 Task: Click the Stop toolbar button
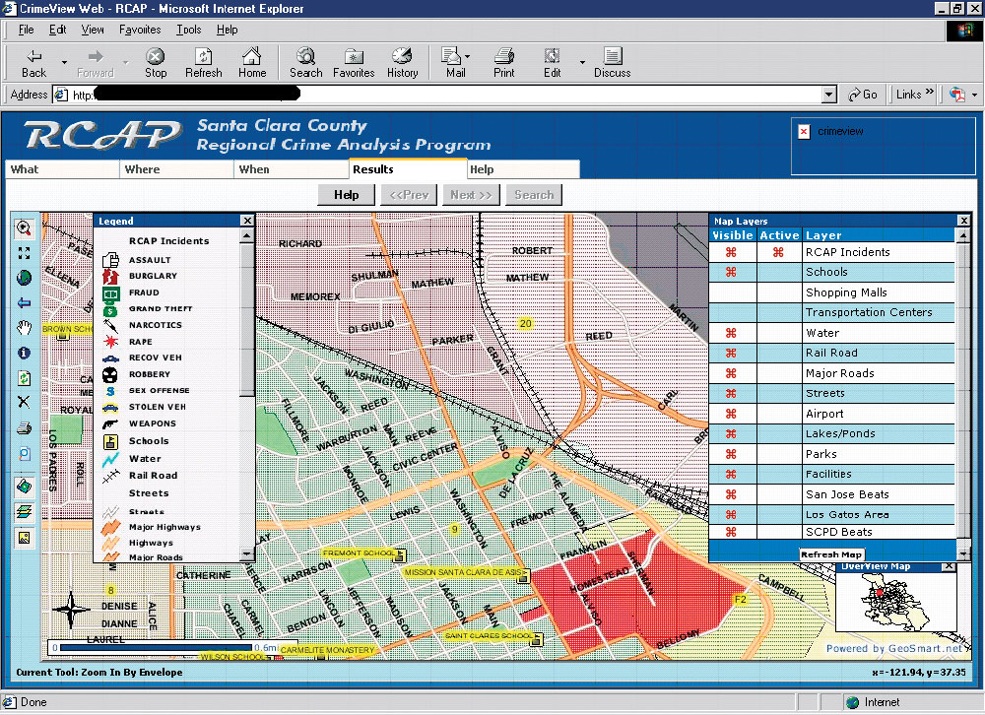156,63
